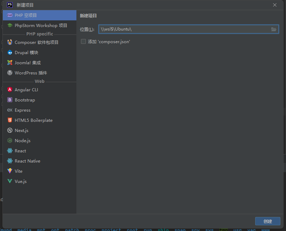Click the Angular CLI red shield icon
This screenshot has height=231, width=286.
pyautogui.click(x=10, y=90)
